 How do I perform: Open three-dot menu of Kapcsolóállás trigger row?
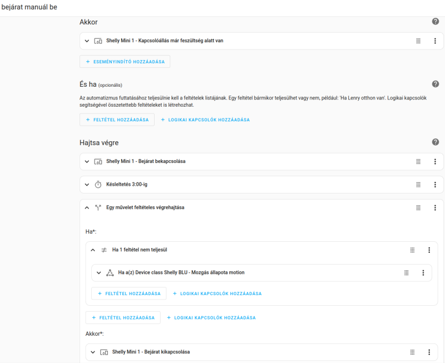[435, 41]
